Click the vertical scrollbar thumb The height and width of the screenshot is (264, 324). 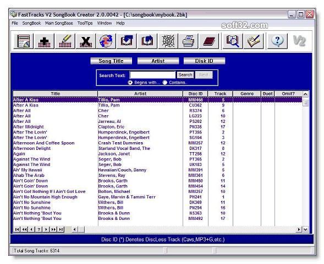pos(305,103)
